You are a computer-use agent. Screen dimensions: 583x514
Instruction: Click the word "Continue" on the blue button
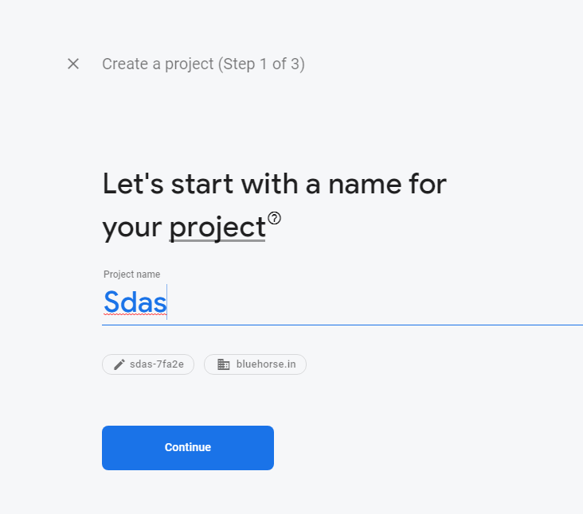point(188,447)
